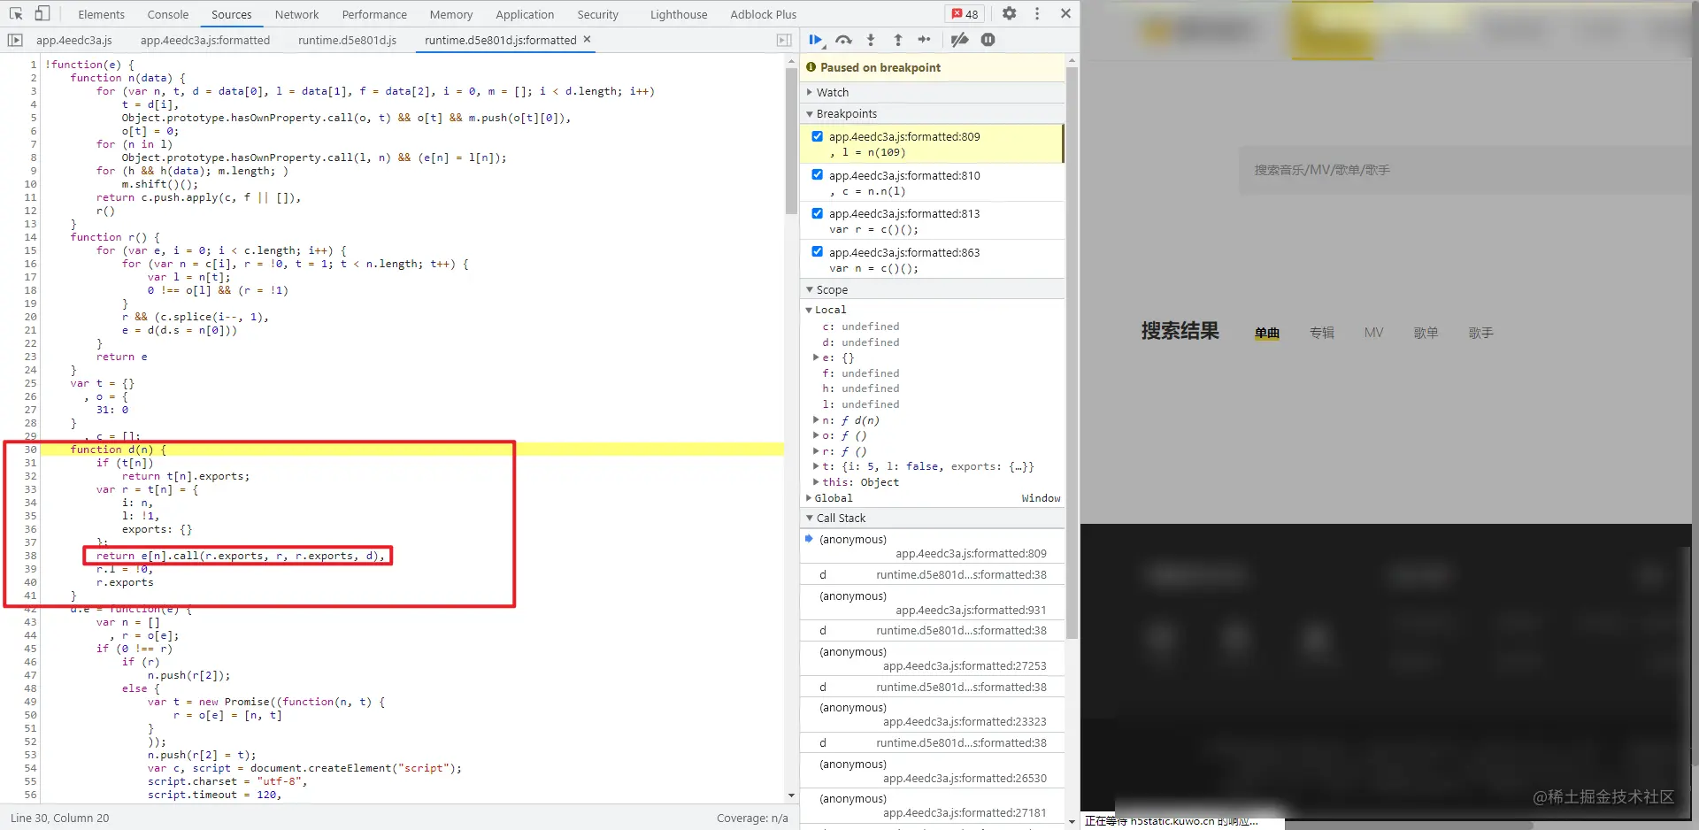
Task: Open the Application panel
Action: [525, 14]
